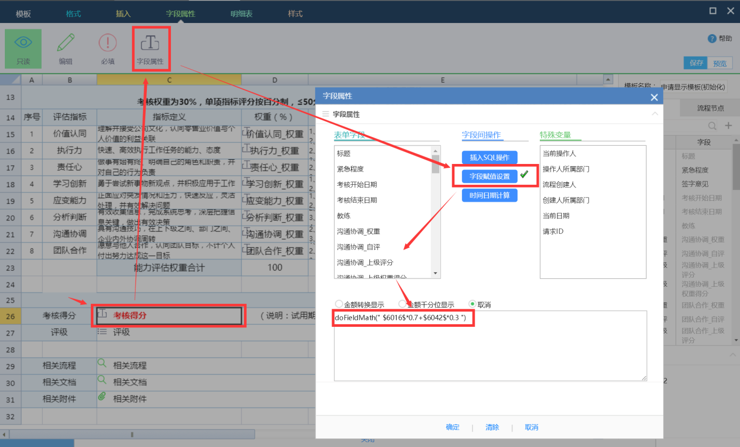Image resolution: width=740 pixels, height=447 pixels.
Task: Click the formula text input area
Action: pos(490,352)
